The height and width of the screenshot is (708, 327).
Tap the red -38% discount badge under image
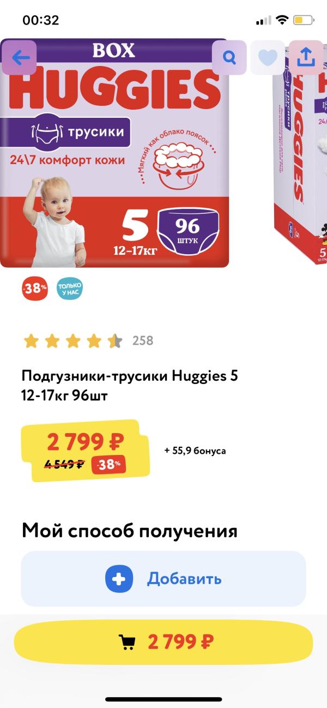point(35,289)
